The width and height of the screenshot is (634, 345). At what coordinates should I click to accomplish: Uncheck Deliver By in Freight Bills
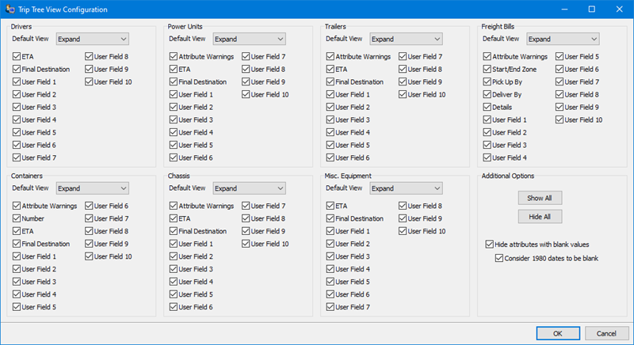pyautogui.click(x=487, y=95)
